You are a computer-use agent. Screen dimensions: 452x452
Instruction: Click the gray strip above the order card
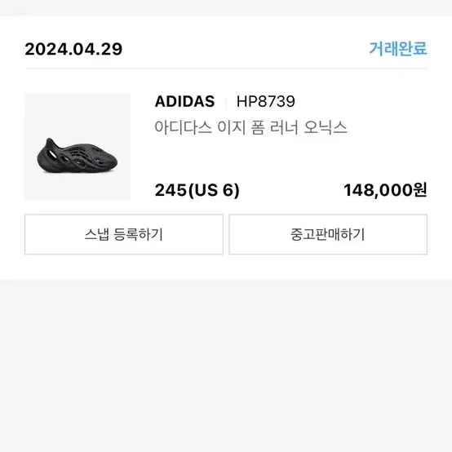(226, 8)
